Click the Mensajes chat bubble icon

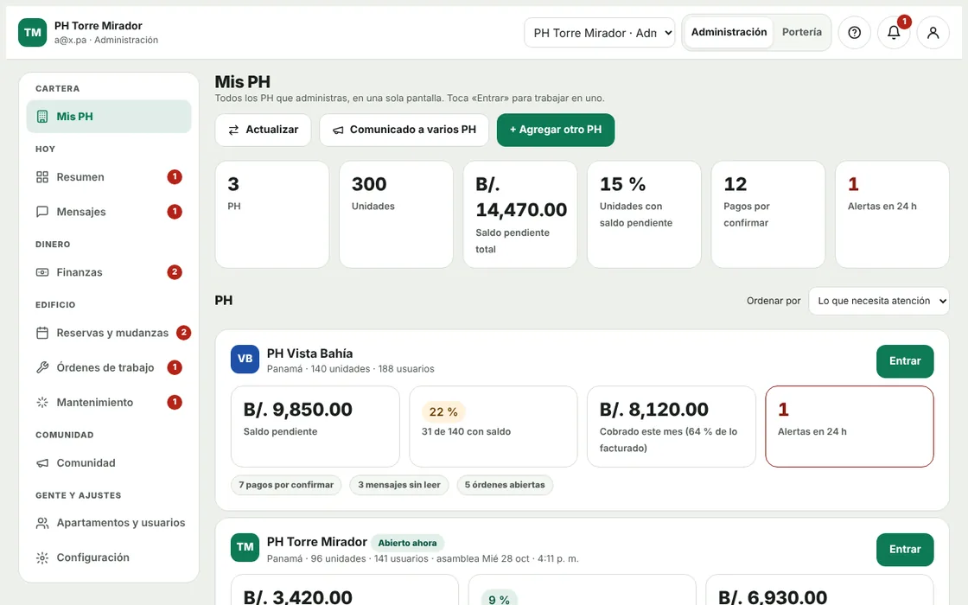point(42,212)
